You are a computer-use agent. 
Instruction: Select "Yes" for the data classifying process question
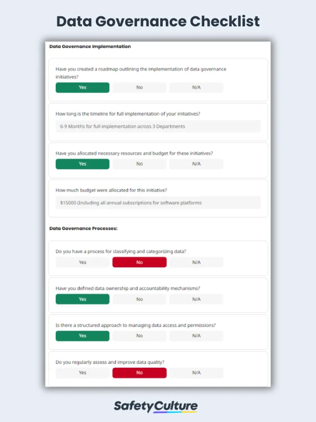82,262
